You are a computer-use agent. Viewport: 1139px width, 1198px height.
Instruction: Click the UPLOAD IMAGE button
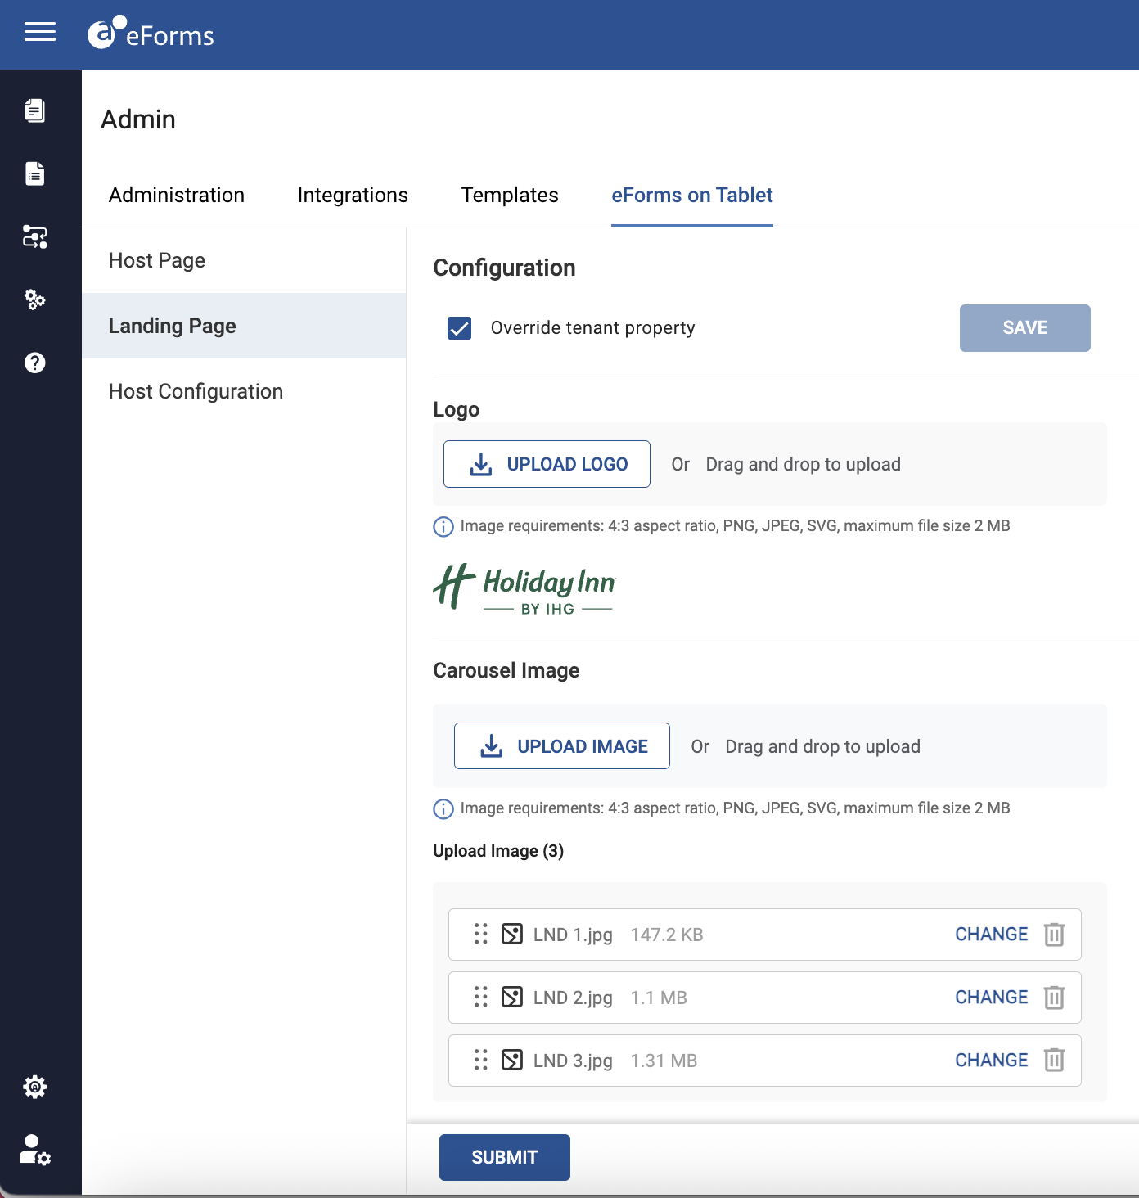pyautogui.click(x=562, y=746)
